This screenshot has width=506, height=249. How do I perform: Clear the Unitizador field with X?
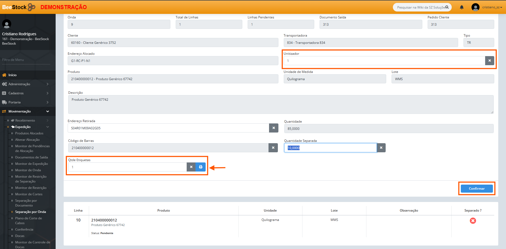489,61
